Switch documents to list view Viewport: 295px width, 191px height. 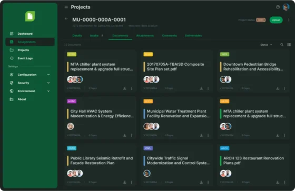289,45
